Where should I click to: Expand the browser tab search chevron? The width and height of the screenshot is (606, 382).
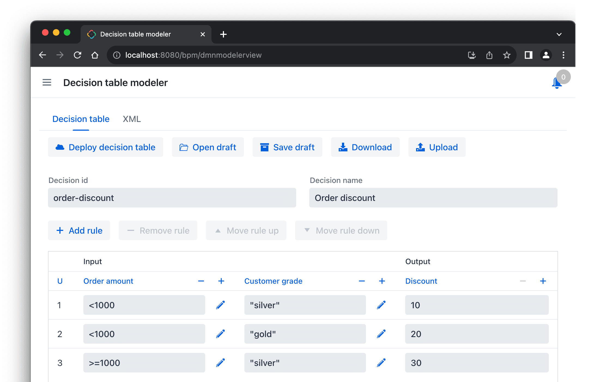pos(559,34)
